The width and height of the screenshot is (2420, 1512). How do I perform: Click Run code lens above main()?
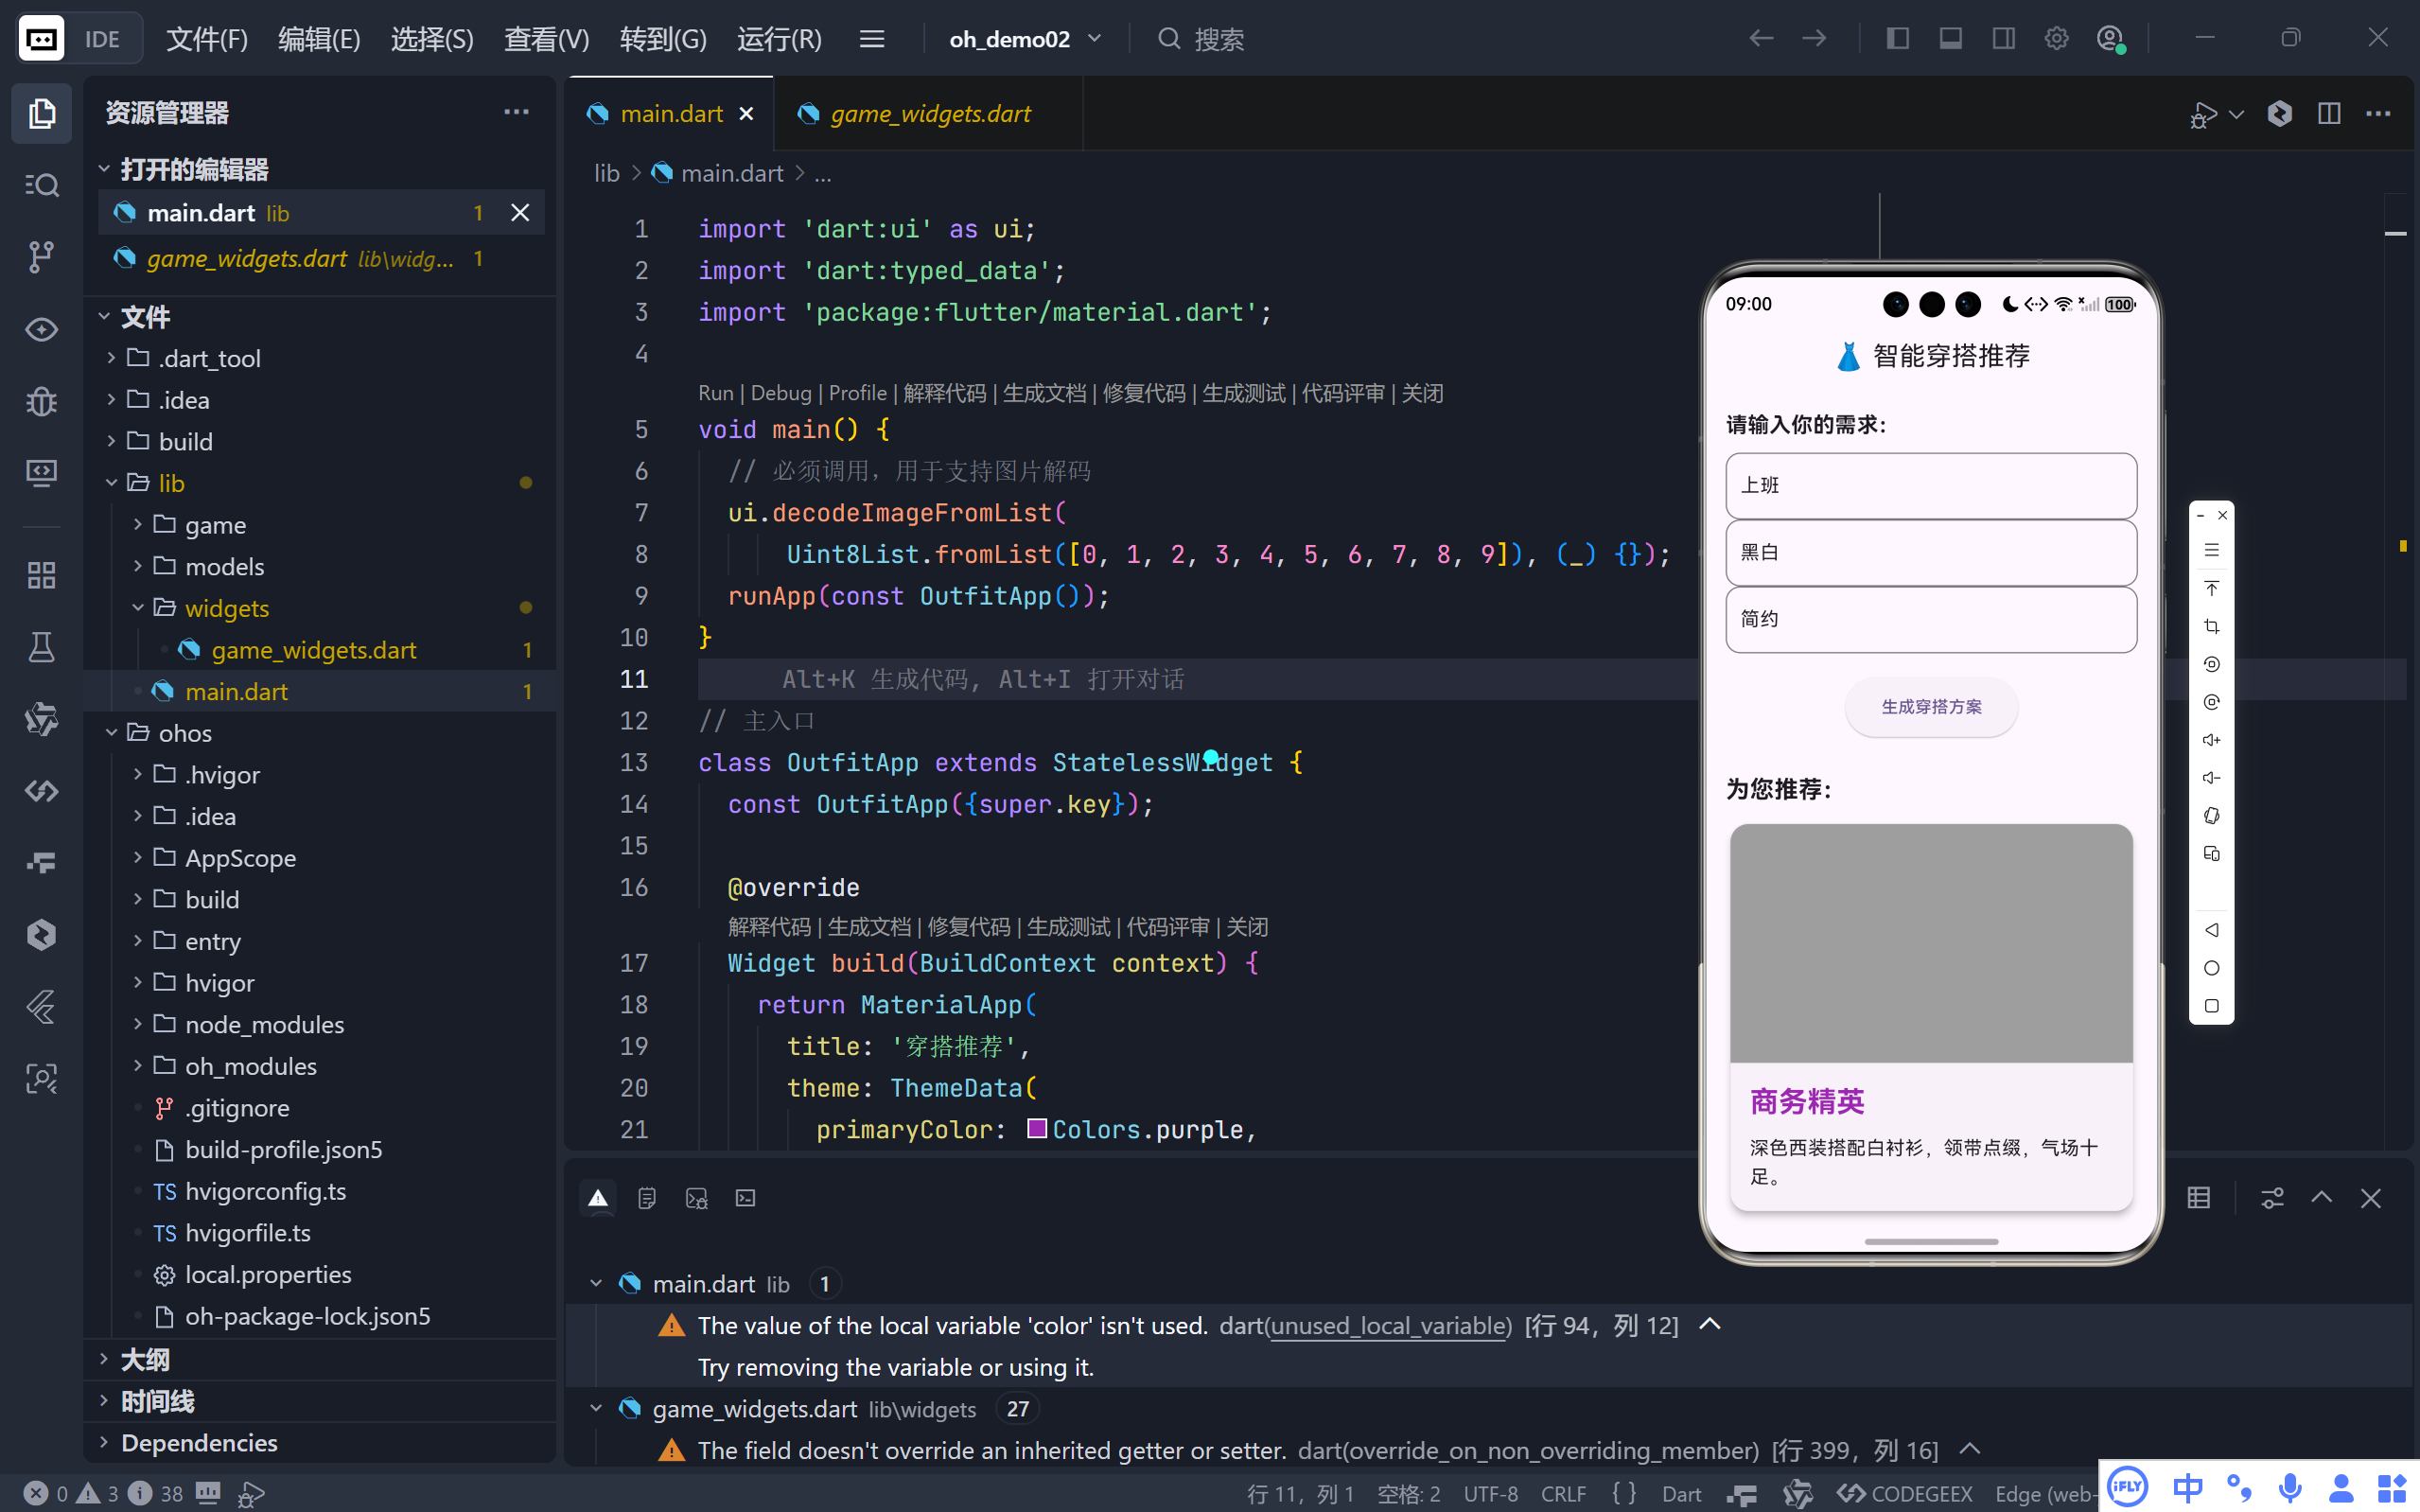[714, 393]
